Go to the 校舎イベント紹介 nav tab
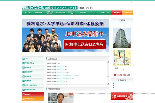155x103 pixels. (x=72, y=13)
